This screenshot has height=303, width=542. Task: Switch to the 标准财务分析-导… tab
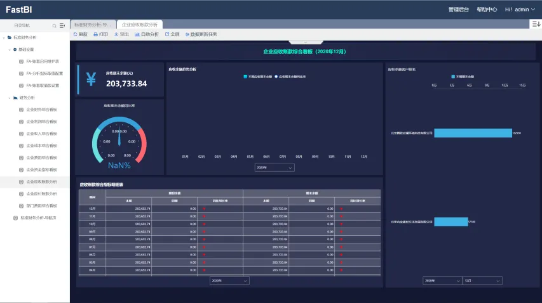point(93,25)
